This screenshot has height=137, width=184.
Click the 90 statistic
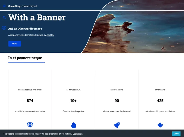pyautogui.click(x=117, y=101)
